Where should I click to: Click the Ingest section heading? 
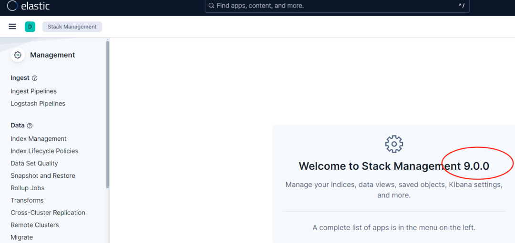tap(20, 78)
